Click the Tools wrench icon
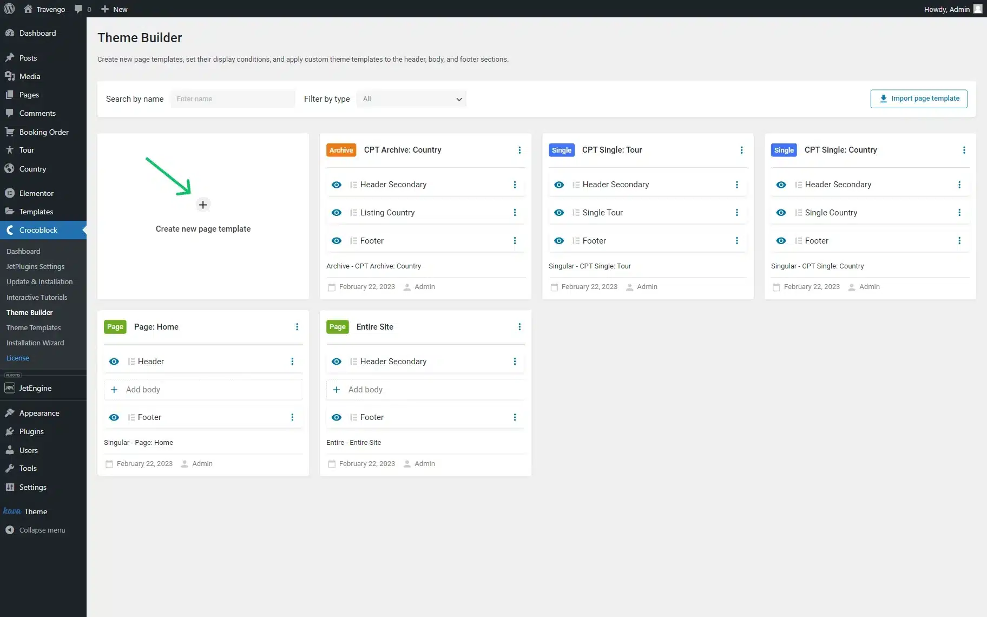Viewport: 987px width, 617px height. (10, 468)
